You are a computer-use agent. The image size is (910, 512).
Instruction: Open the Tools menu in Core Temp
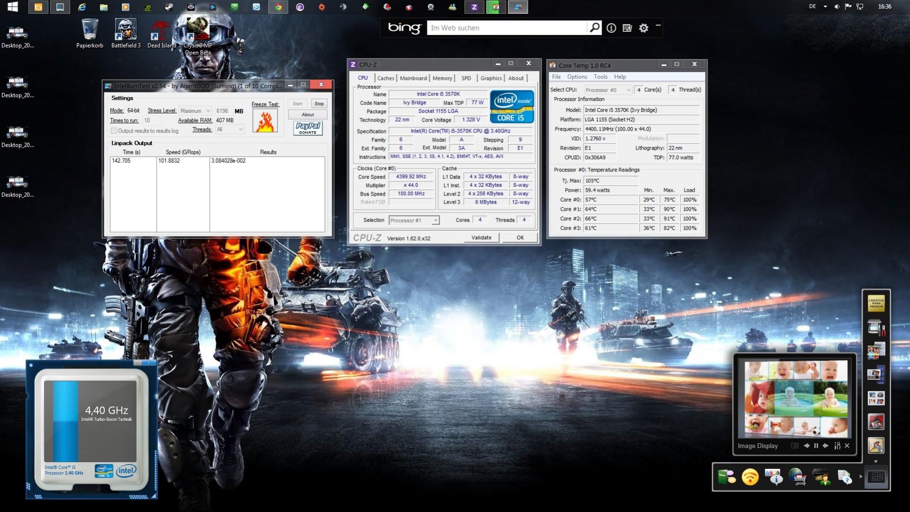[x=600, y=77]
